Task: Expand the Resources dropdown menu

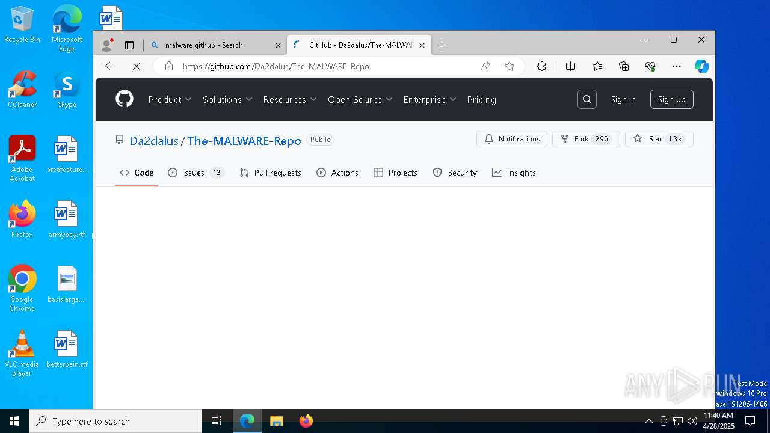Action: 290,99
